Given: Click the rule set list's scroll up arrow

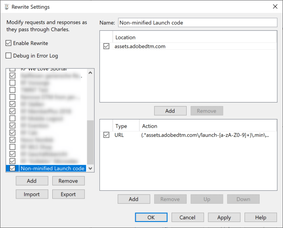Looking at the screenshot, I should [x=90, y=72].
